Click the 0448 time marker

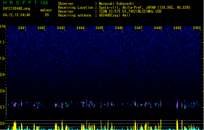(158, 28)
